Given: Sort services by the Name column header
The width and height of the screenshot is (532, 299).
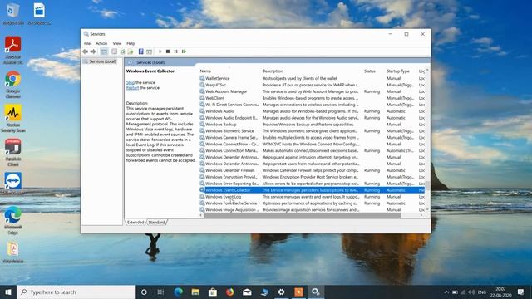Looking at the screenshot, I should tap(205, 71).
